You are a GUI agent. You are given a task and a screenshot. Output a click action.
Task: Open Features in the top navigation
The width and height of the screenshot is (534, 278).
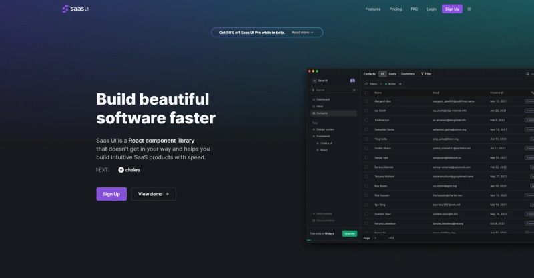(373, 9)
